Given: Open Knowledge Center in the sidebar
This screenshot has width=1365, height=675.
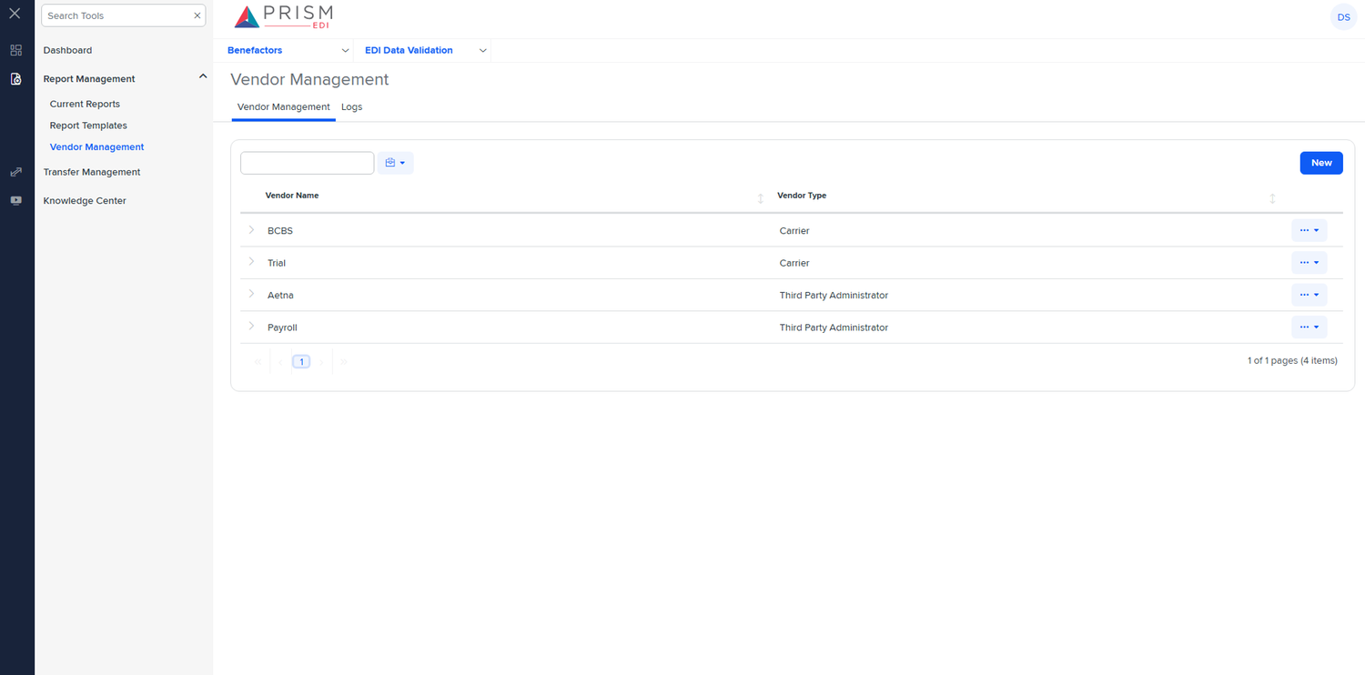Looking at the screenshot, I should 85,200.
